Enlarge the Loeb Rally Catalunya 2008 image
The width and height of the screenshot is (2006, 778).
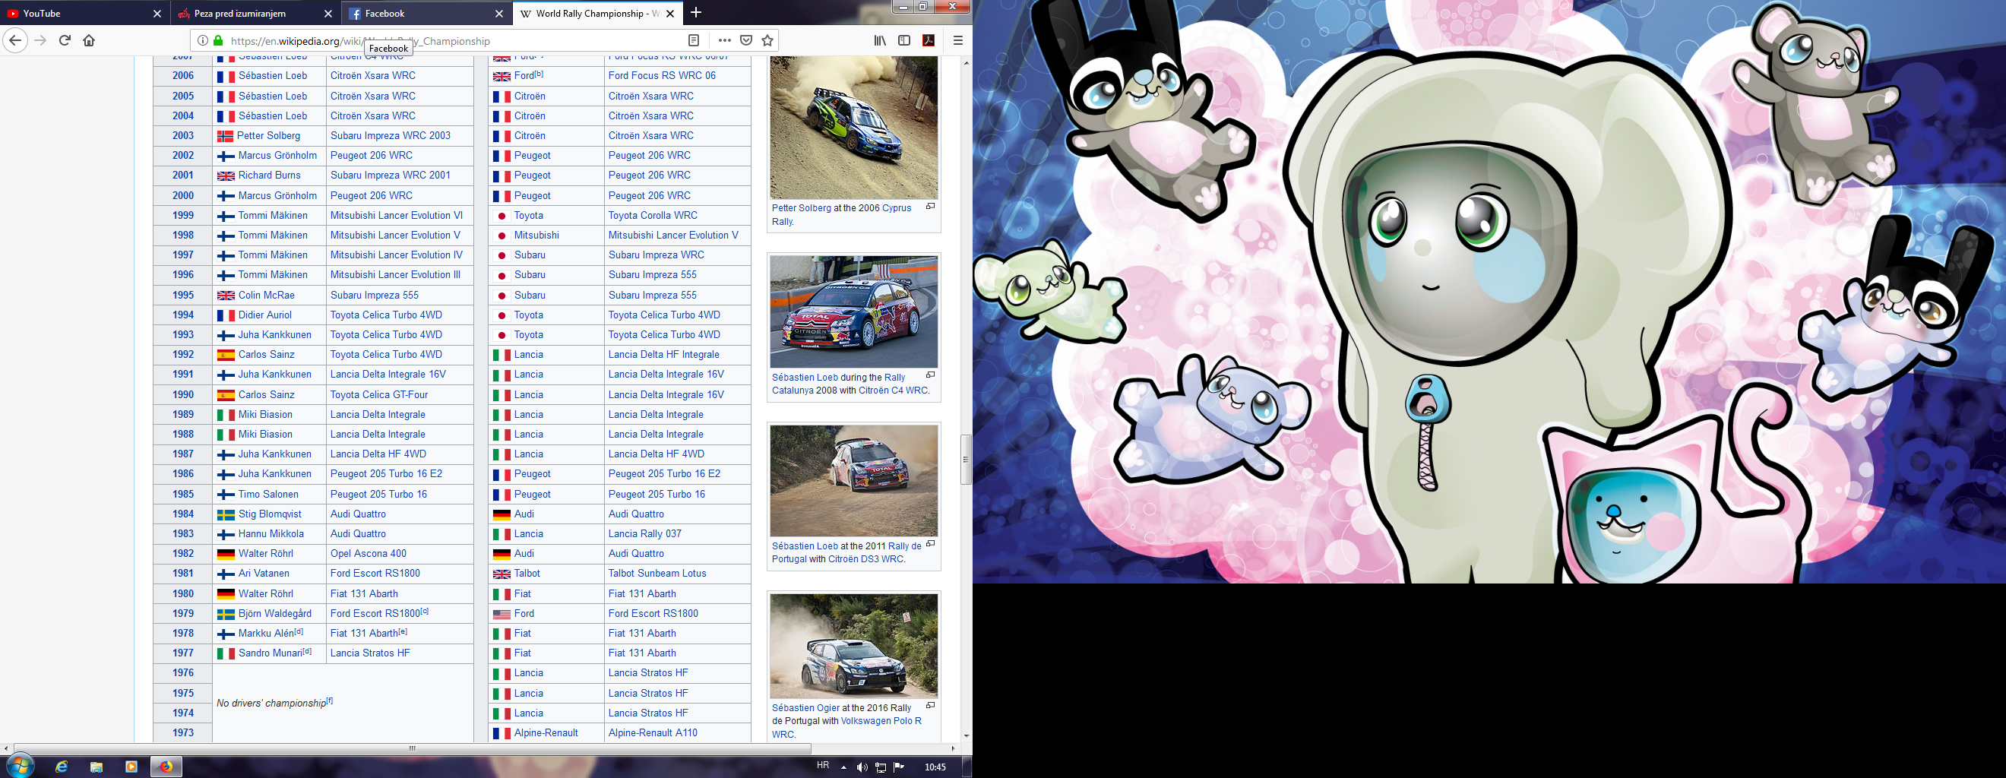tap(930, 375)
